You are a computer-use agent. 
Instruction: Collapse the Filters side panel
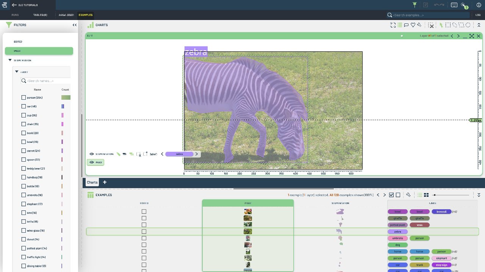pos(75,25)
